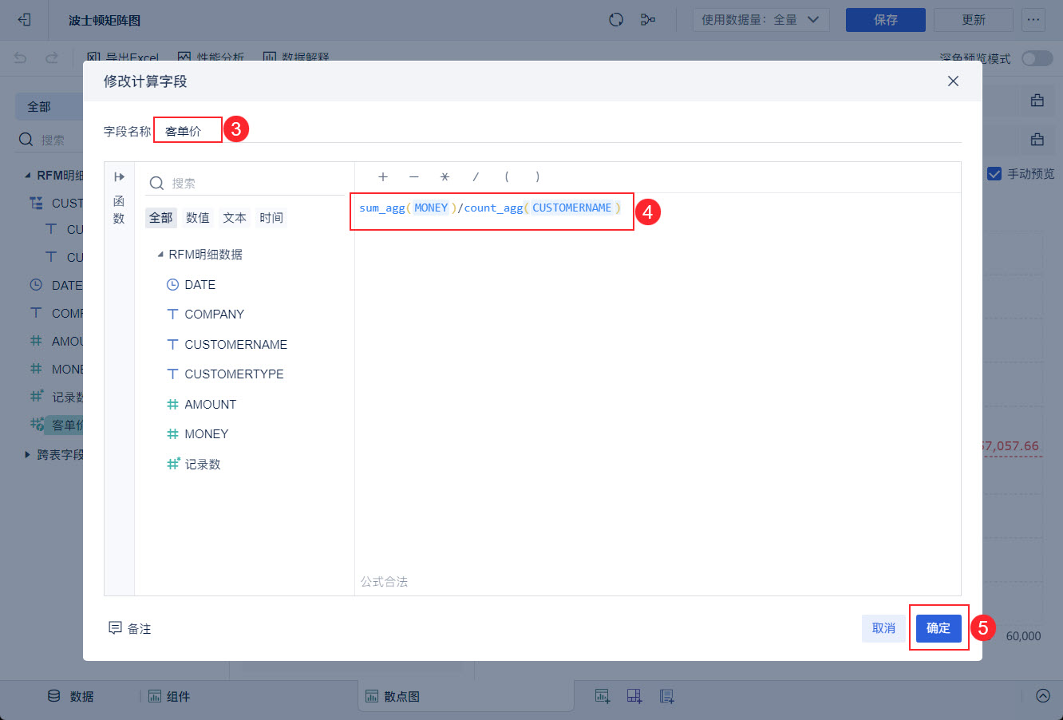Select the MONEY field in dialog list
This screenshot has width=1063, height=720.
[x=197, y=434]
